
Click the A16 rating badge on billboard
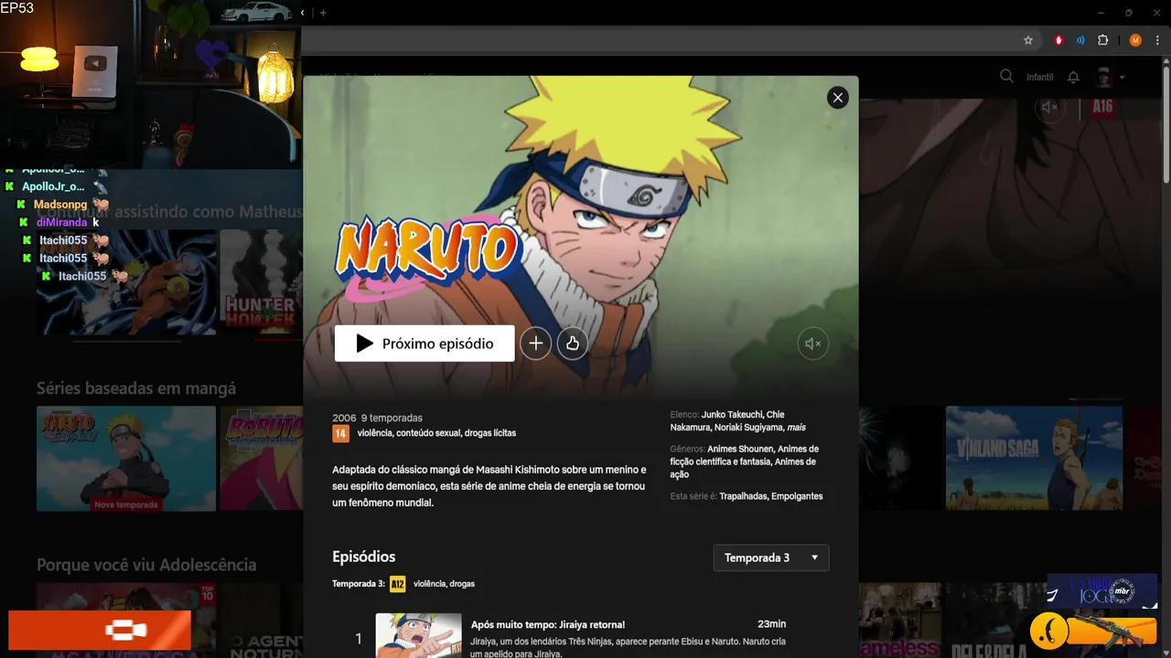pyautogui.click(x=1102, y=107)
